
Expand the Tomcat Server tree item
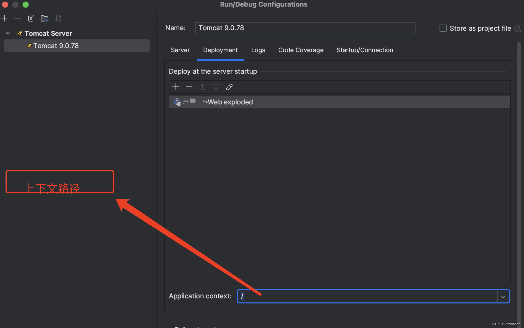pyautogui.click(x=8, y=33)
